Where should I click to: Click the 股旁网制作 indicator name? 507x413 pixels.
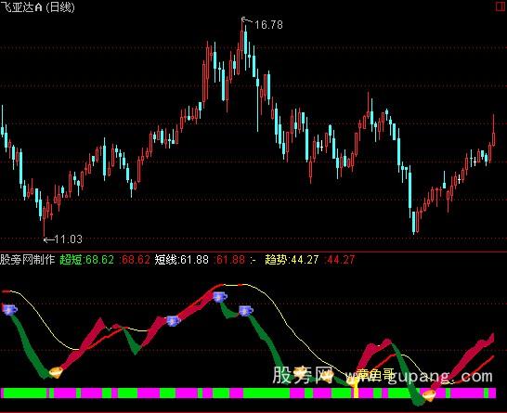tap(28, 260)
